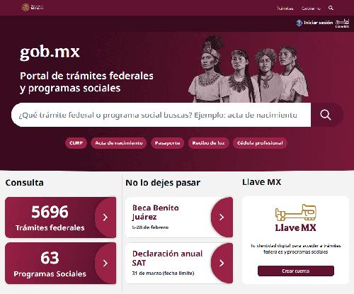Click the Crear cuenta button
Screen dimensions: 354x294
[296, 271]
